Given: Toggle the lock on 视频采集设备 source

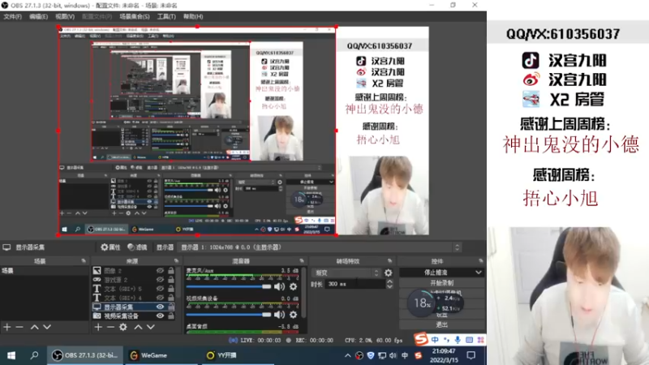Looking at the screenshot, I should click(170, 316).
